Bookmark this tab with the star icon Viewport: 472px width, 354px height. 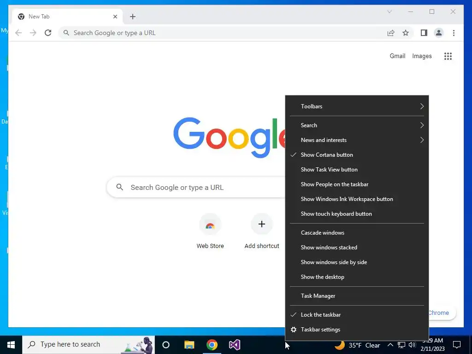[406, 33]
